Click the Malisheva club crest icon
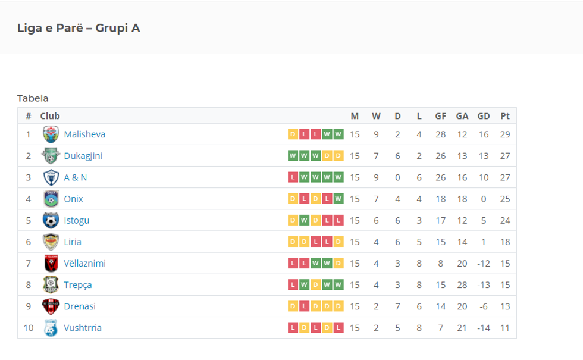This screenshot has height=360, width=583. click(51, 134)
